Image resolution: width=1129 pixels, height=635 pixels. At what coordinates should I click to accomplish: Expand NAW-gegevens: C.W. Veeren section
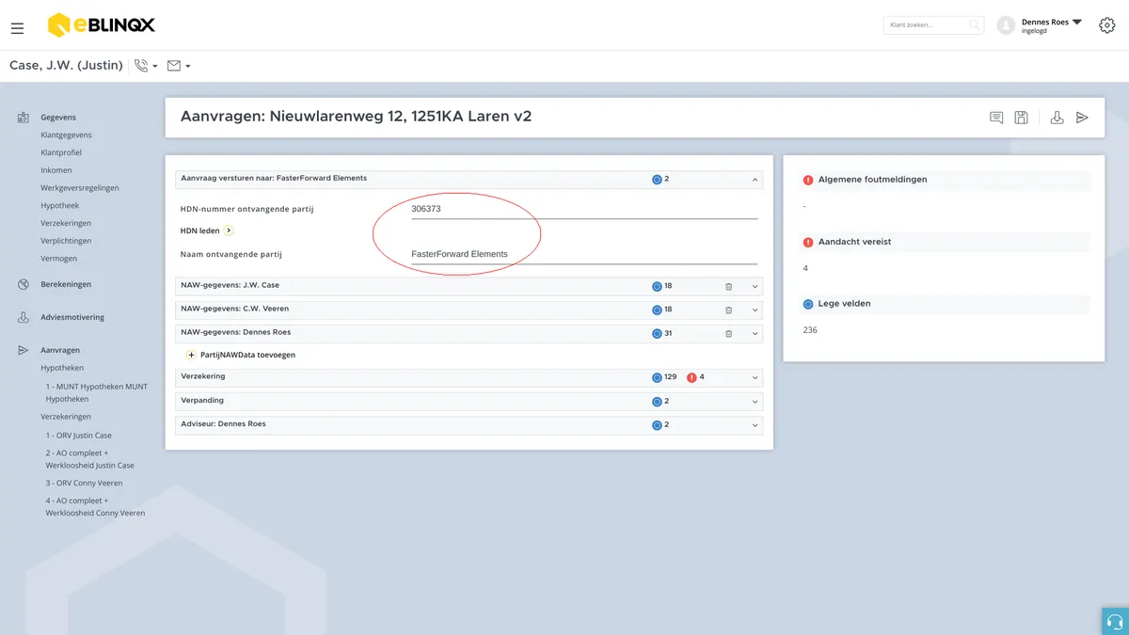point(755,310)
